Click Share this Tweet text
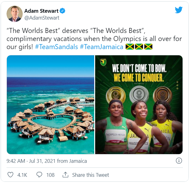The width and height of the screenshot is (190, 183). [x=90, y=175]
